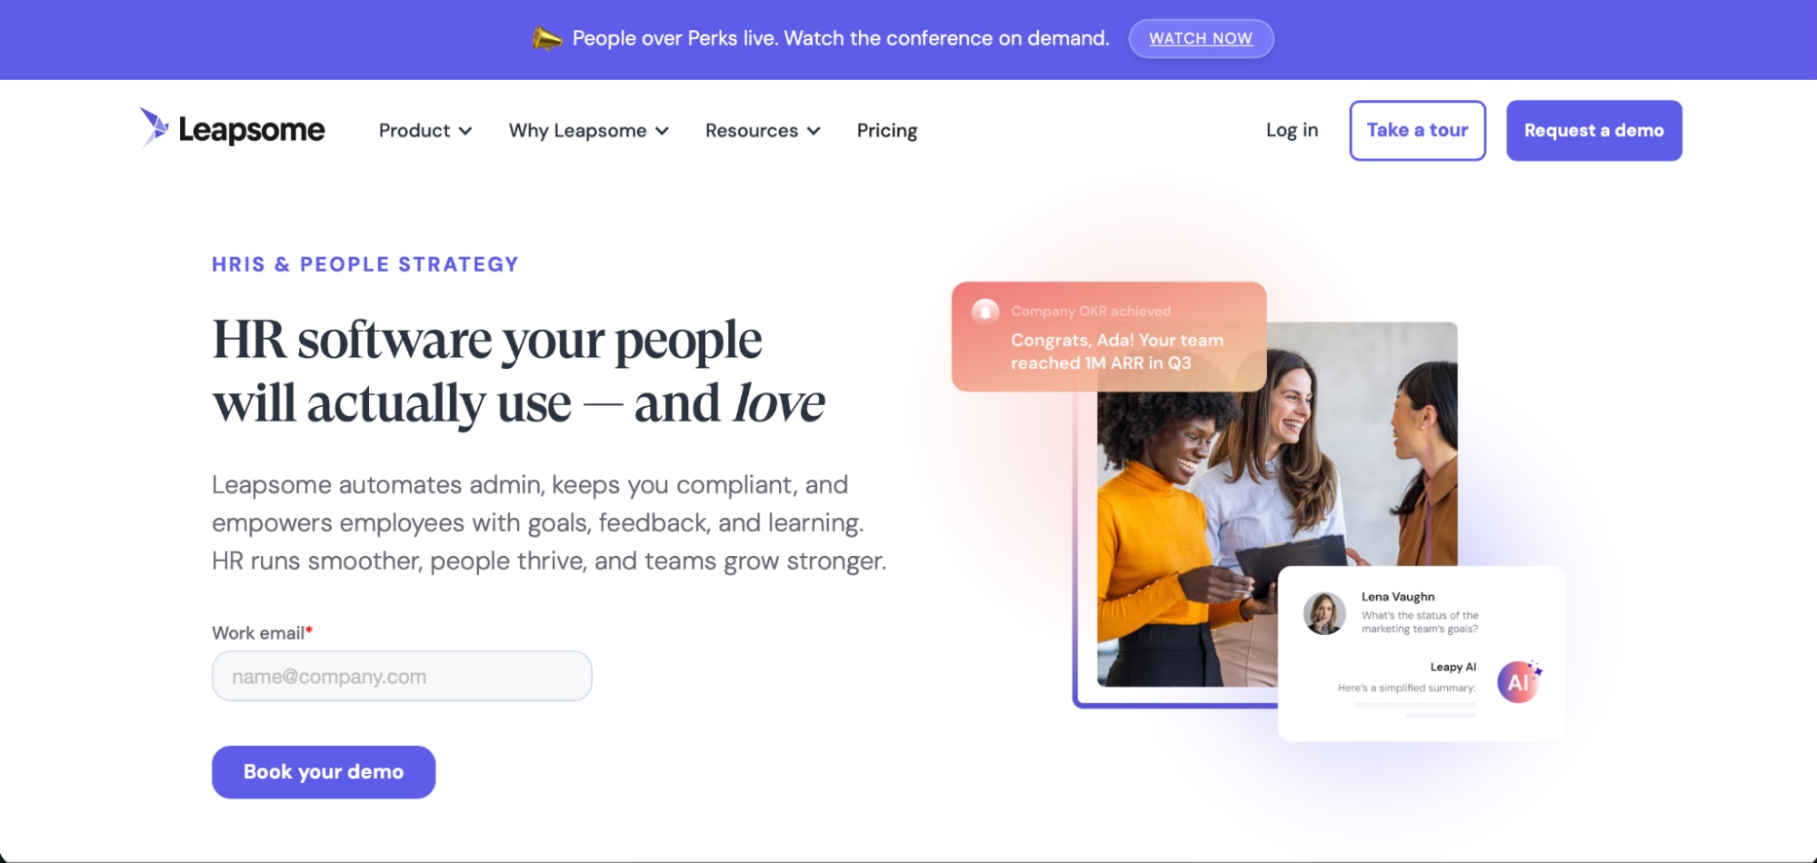1817x863 pixels.
Task: Expand the Why Leapsome dropdown chevron
Action: (663, 131)
